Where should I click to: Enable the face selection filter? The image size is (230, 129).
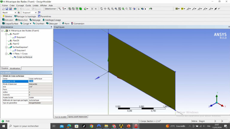tap(77, 9)
